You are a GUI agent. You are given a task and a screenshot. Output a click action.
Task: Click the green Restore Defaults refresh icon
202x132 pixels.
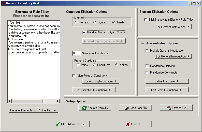coord(84,108)
